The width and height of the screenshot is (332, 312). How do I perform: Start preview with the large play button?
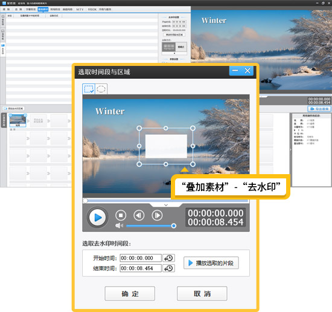97,218
